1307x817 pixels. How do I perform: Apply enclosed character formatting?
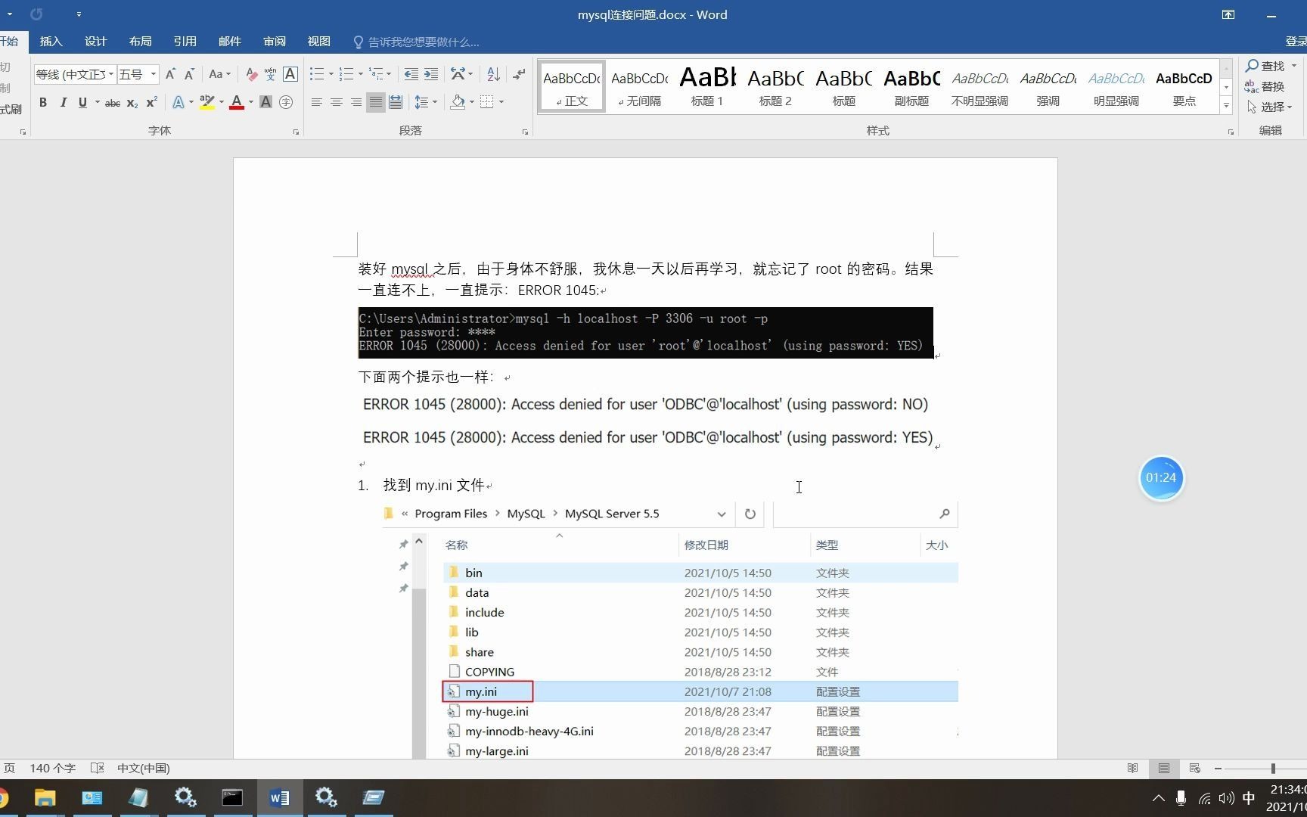tap(286, 102)
